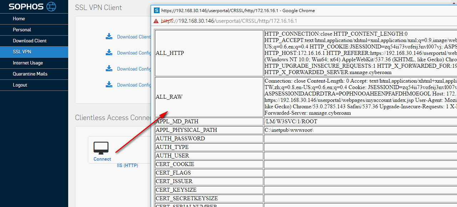Open Download Client in the sidebar menu
Viewport: 457px width, 207px height.
pos(34,41)
